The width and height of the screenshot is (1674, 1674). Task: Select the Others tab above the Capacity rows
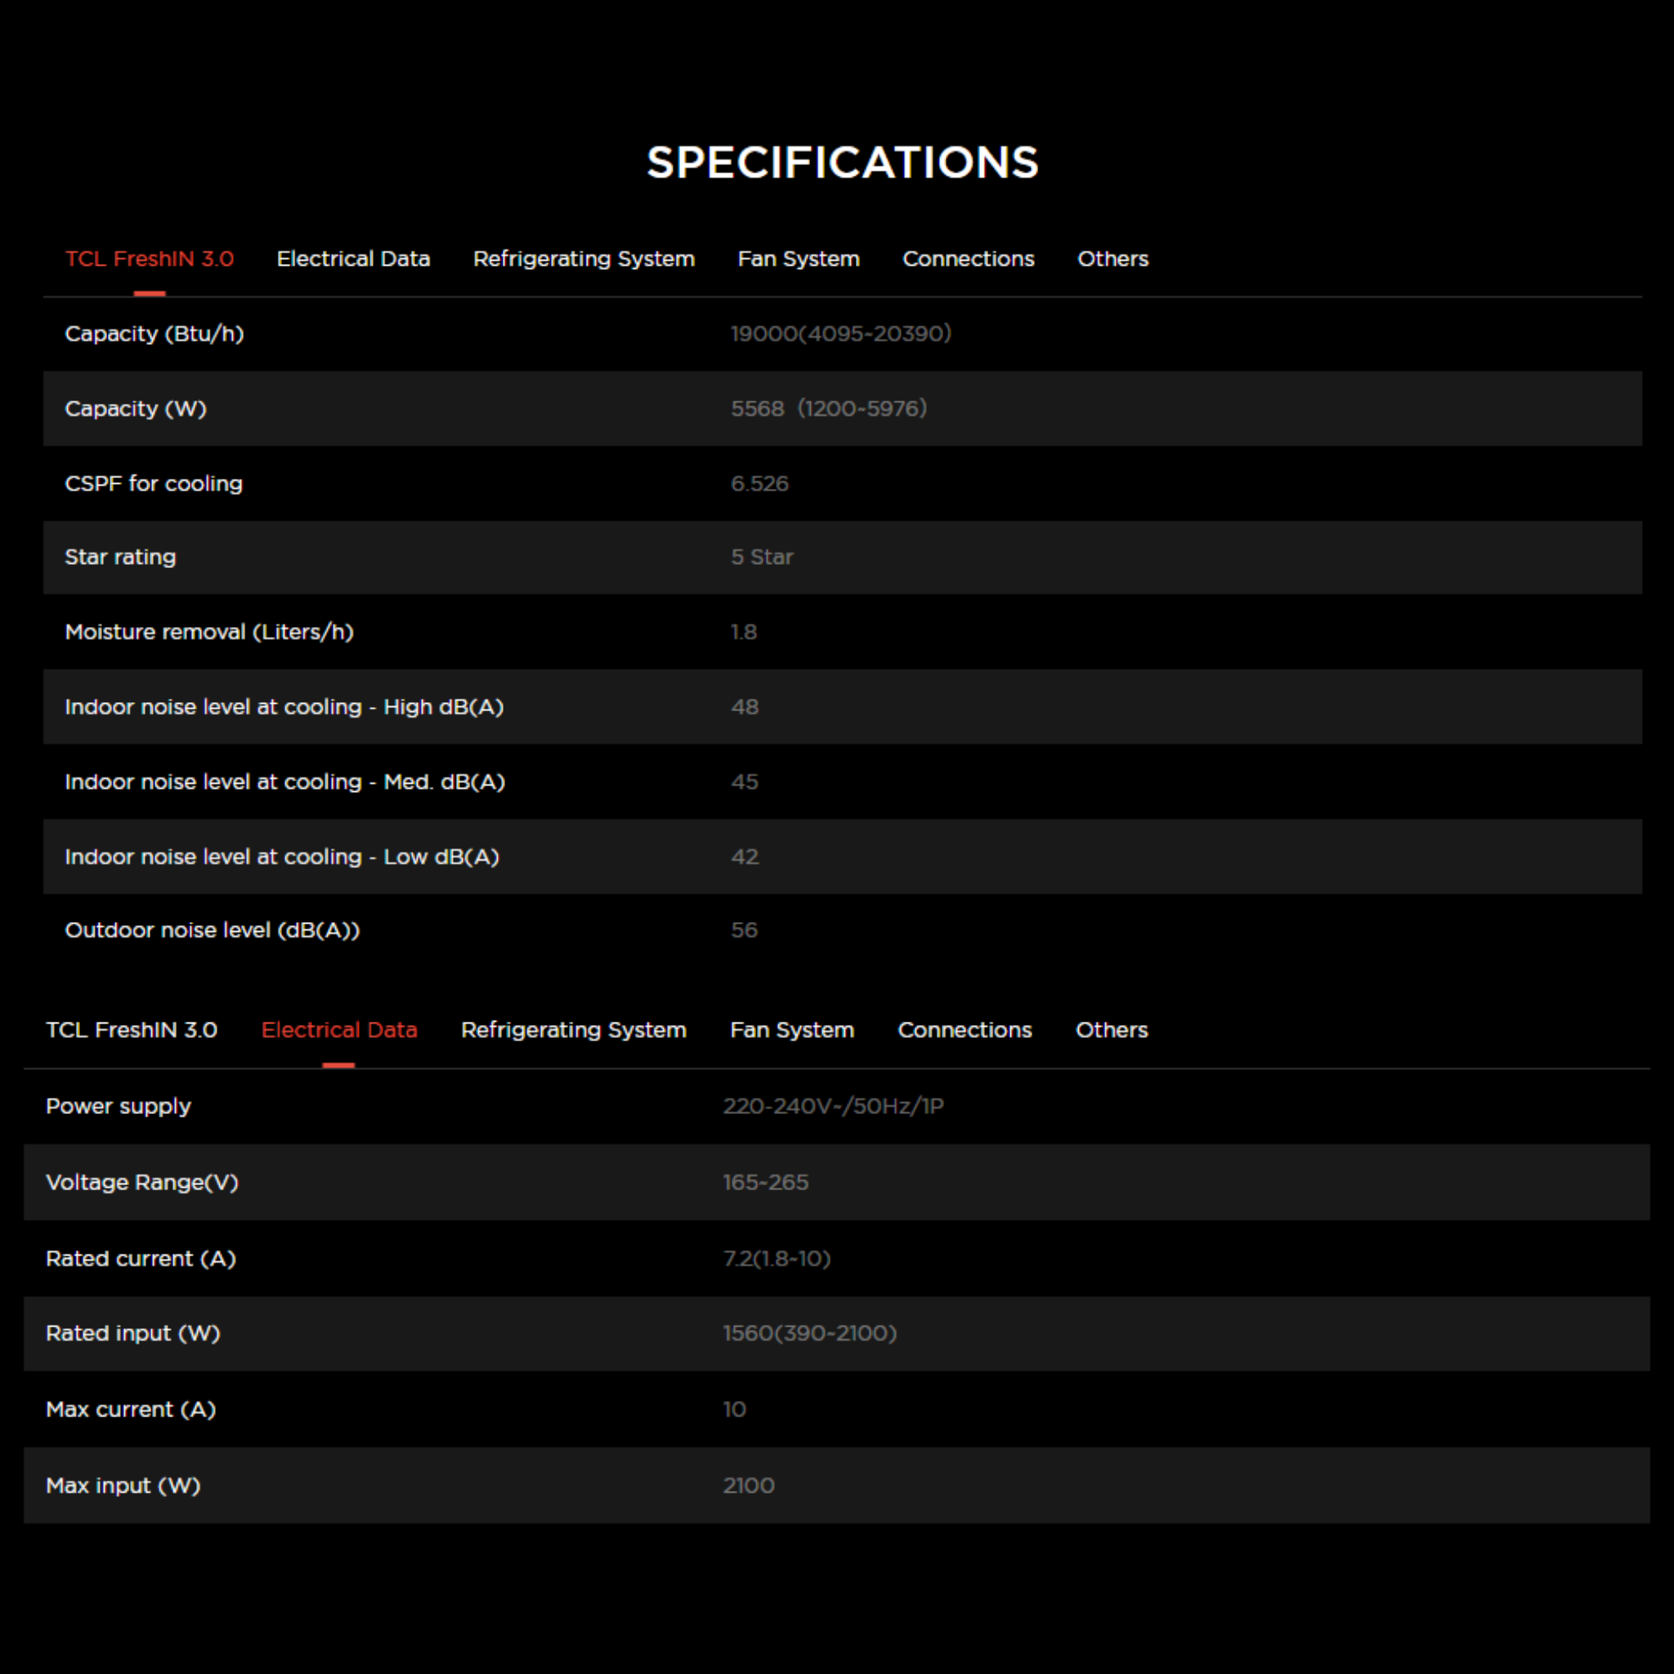coord(1112,259)
